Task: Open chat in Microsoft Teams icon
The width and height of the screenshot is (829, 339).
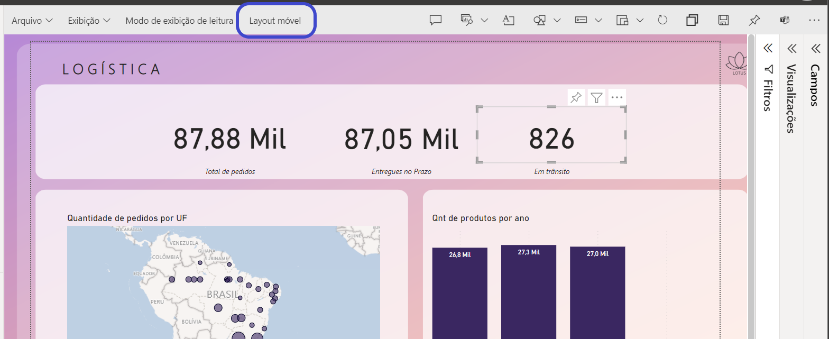Action: pos(785,20)
